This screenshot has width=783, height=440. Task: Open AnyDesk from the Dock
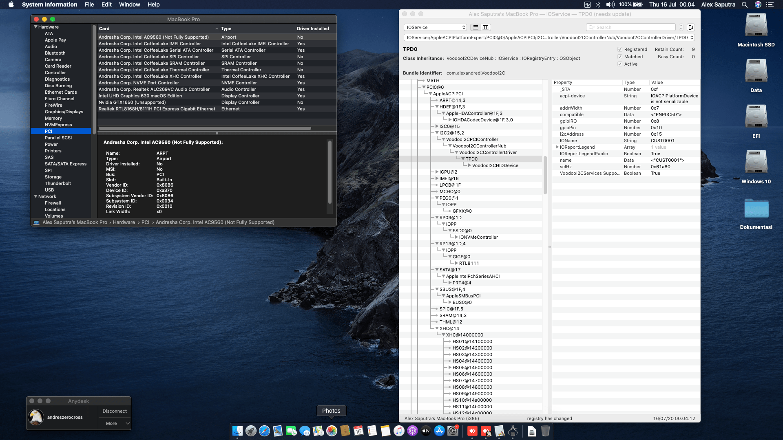[x=473, y=431]
